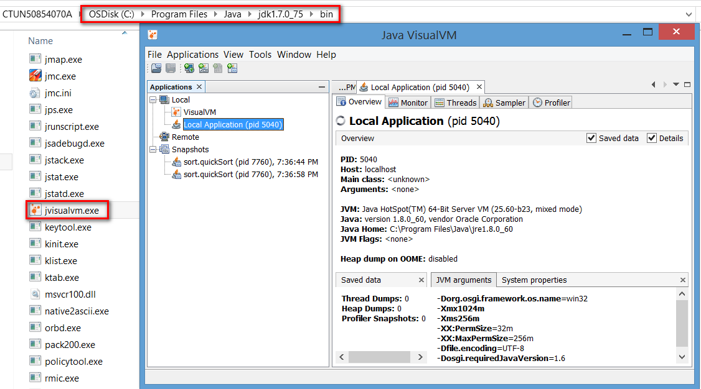Close the Local Application (pid 5040) document tab
This screenshot has height=389, width=701.
pyautogui.click(x=479, y=87)
